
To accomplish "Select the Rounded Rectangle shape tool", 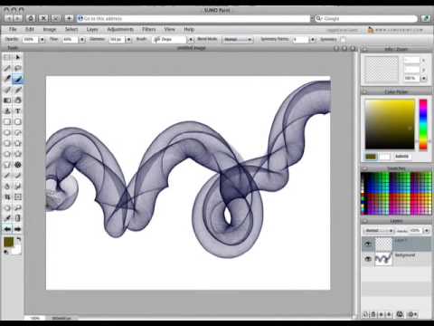I will 17,121.
